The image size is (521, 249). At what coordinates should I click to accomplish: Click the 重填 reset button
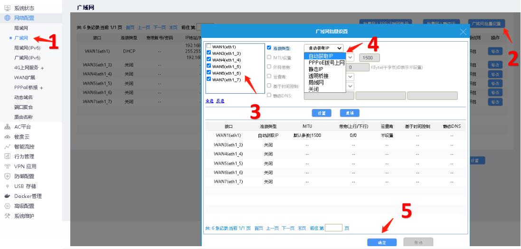tap(350, 113)
